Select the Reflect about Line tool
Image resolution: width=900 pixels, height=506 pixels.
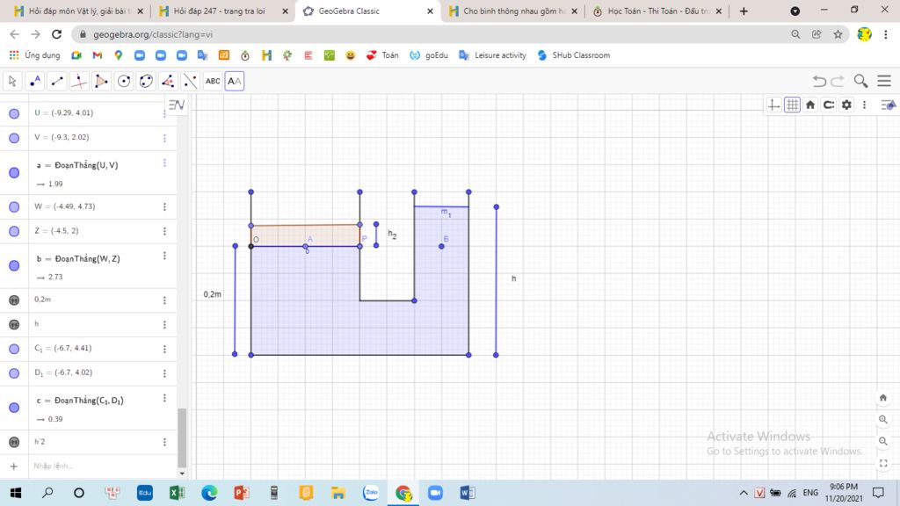coord(190,81)
